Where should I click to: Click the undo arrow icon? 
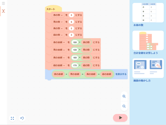(x=22, y=118)
